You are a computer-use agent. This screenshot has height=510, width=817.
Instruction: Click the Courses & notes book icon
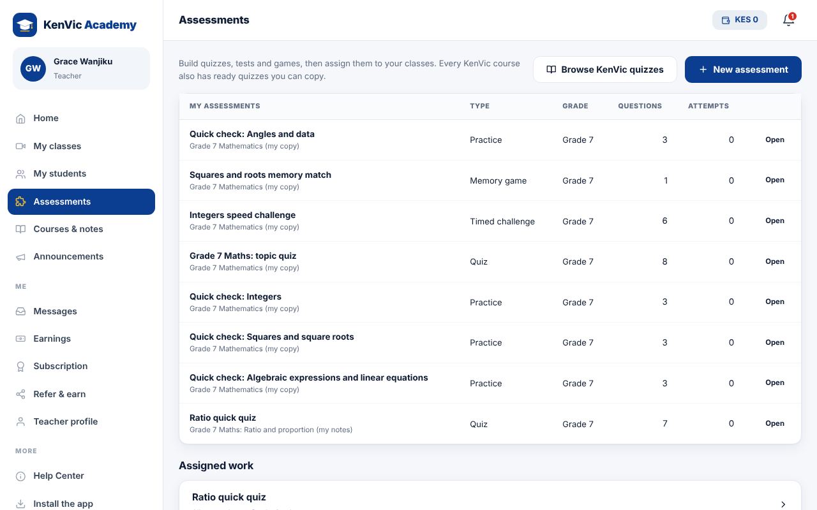click(20, 229)
